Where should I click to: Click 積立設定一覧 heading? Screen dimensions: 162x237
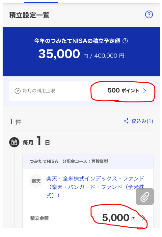coord(29,15)
